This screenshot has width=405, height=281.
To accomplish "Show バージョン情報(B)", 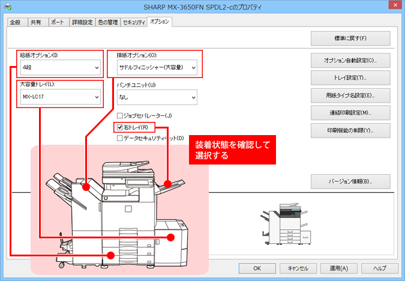I will point(350,181).
